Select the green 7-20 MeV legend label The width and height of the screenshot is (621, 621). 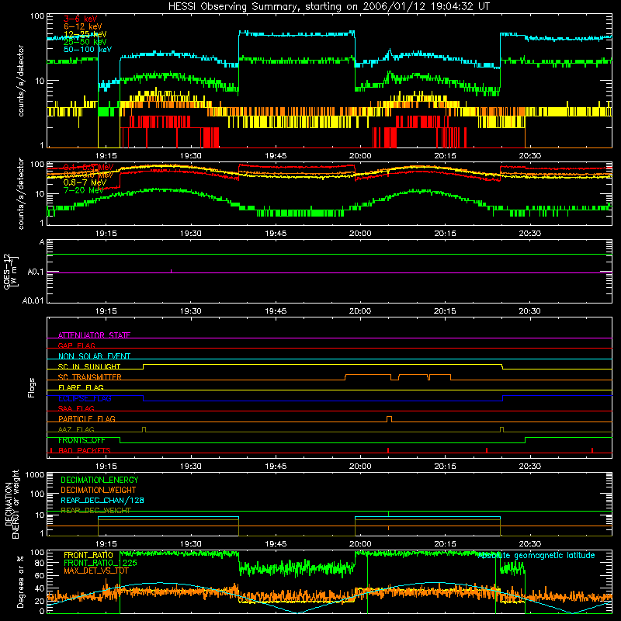[x=83, y=190]
